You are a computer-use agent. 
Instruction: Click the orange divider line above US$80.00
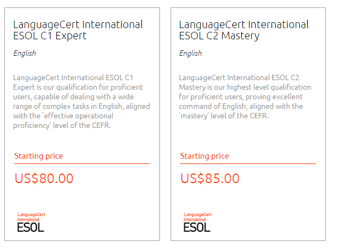[82, 164]
